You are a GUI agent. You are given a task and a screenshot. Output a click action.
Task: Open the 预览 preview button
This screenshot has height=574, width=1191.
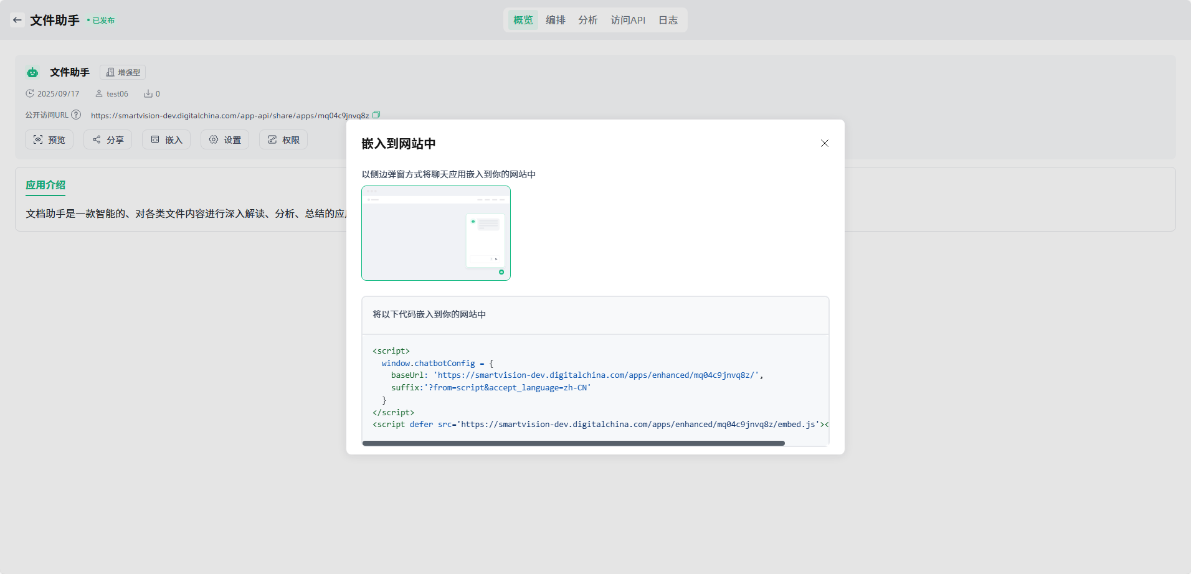tap(49, 139)
